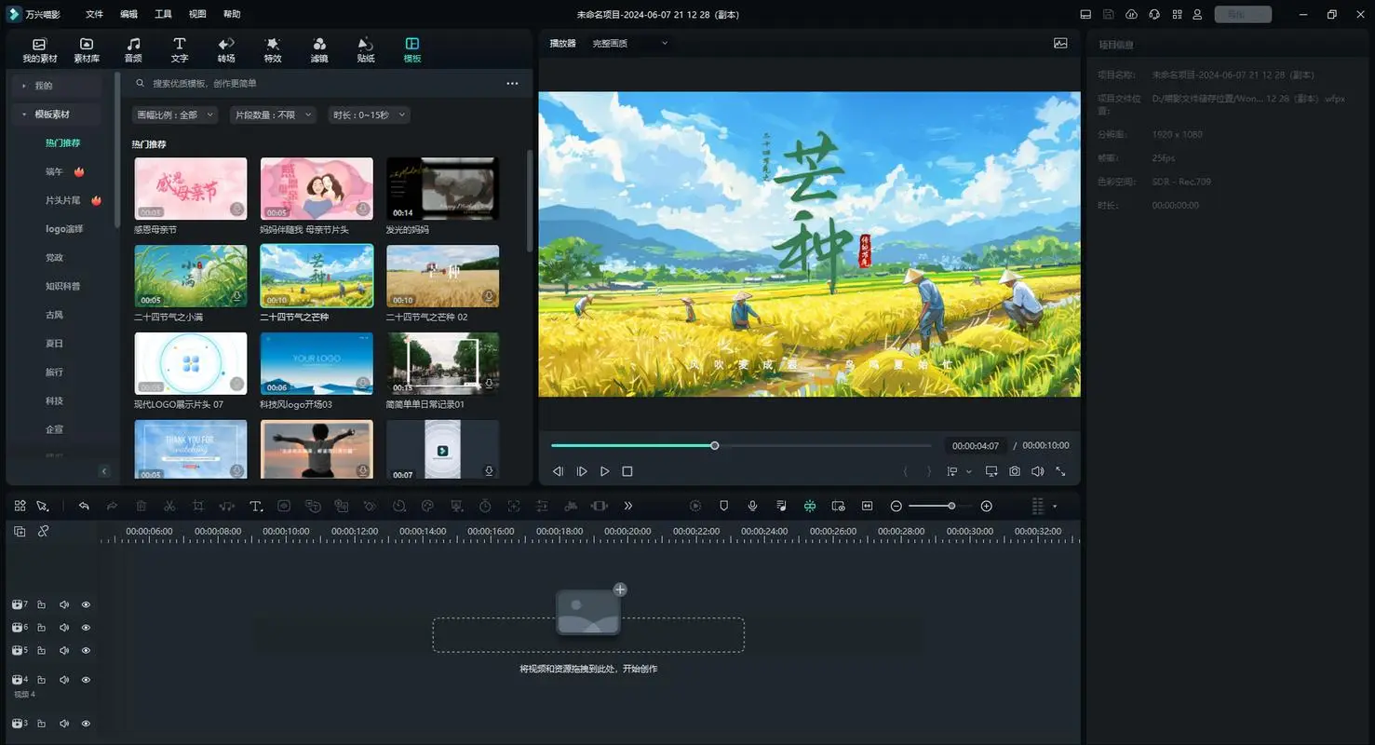Image resolution: width=1375 pixels, height=745 pixels.
Task: Hide video track 5 with eye icon
Action: coord(86,650)
